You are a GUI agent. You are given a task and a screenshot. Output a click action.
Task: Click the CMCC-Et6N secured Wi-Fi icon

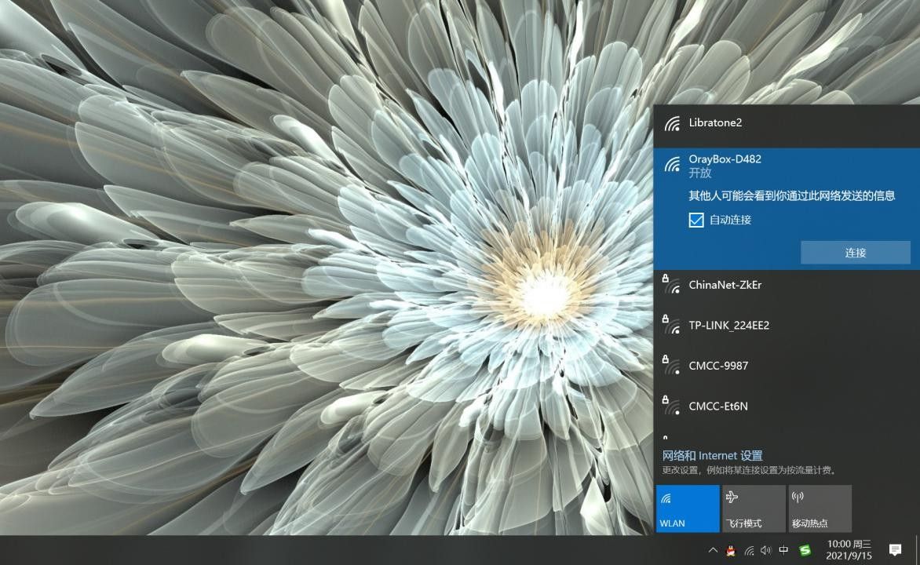click(671, 406)
